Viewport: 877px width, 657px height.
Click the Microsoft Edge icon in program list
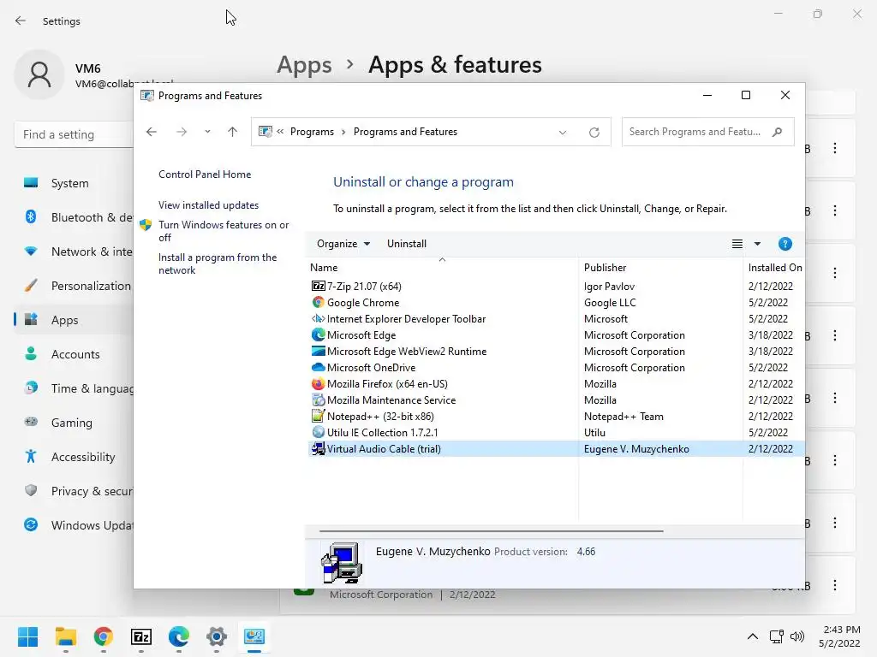tap(319, 334)
